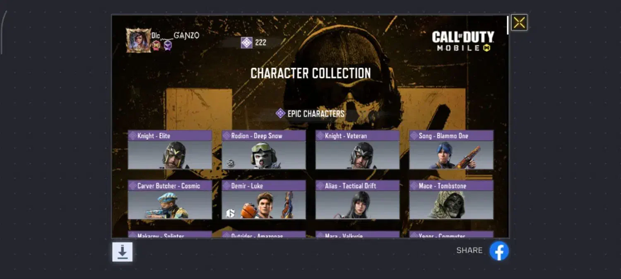
Task: Click the Epic Characters diamond icon
Action: click(280, 113)
